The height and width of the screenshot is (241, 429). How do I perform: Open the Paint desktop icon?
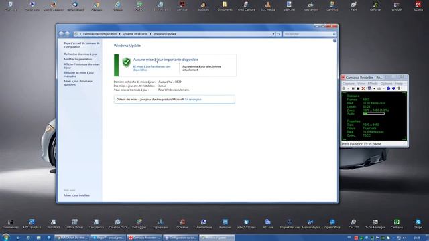click(x=353, y=7)
